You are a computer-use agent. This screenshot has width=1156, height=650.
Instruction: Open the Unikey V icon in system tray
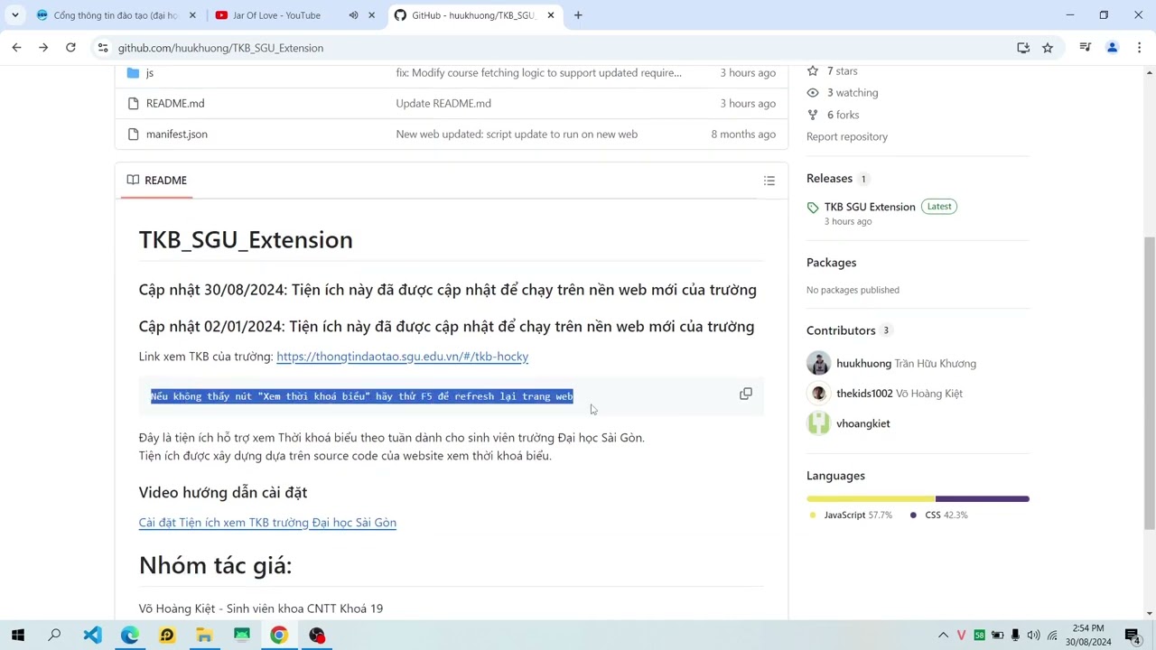point(961,635)
